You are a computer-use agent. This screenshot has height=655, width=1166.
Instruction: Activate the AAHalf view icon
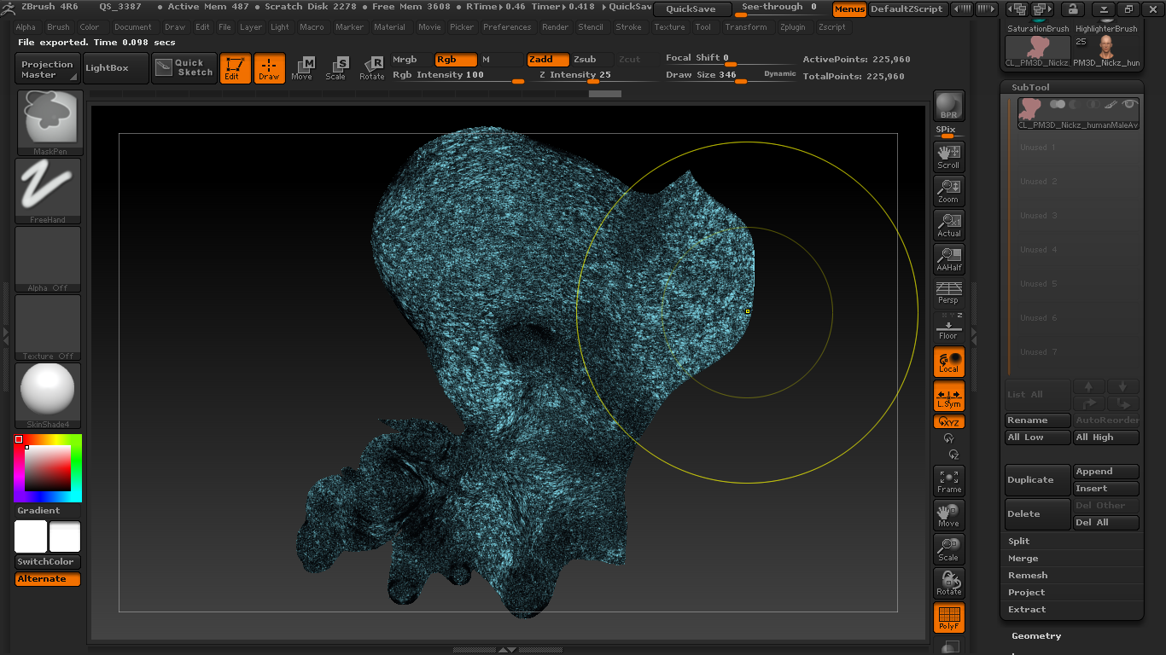click(x=948, y=259)
